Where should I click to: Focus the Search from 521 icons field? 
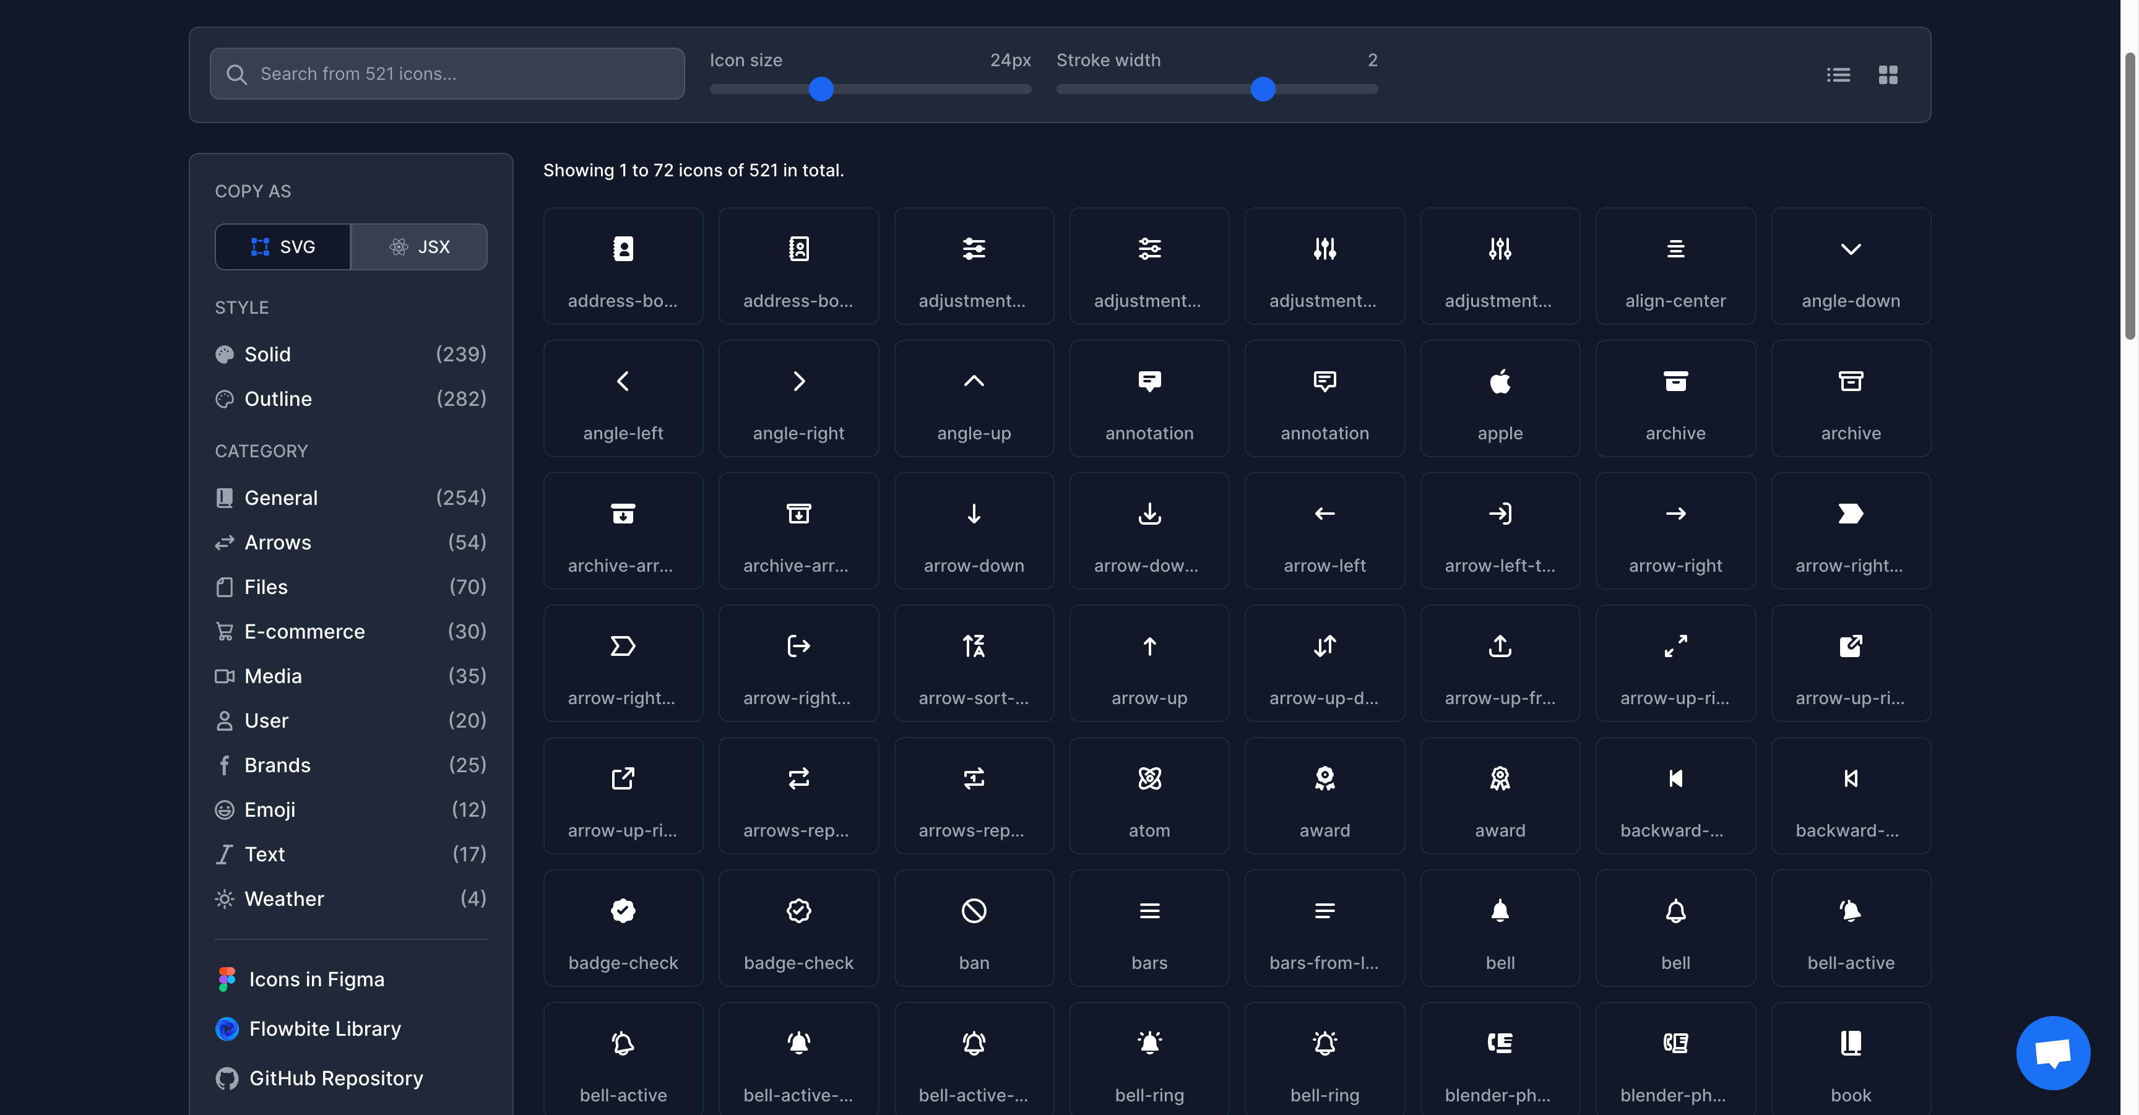pyautogui.click(x=447, y=74)
